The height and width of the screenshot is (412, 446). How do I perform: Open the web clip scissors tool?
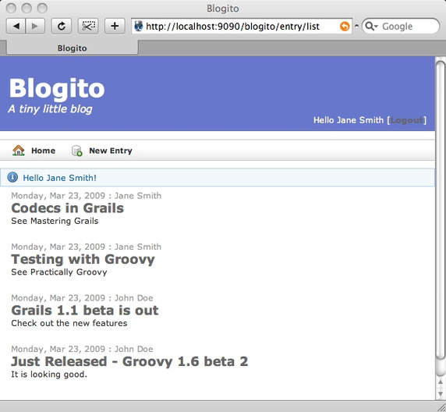pyautogui.click(x=88, y=27)
